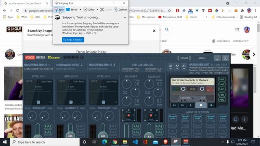The width and height of the screenshot is (260, 146).
Task: Close the Search by image dialog
Action: coord(154,31)
